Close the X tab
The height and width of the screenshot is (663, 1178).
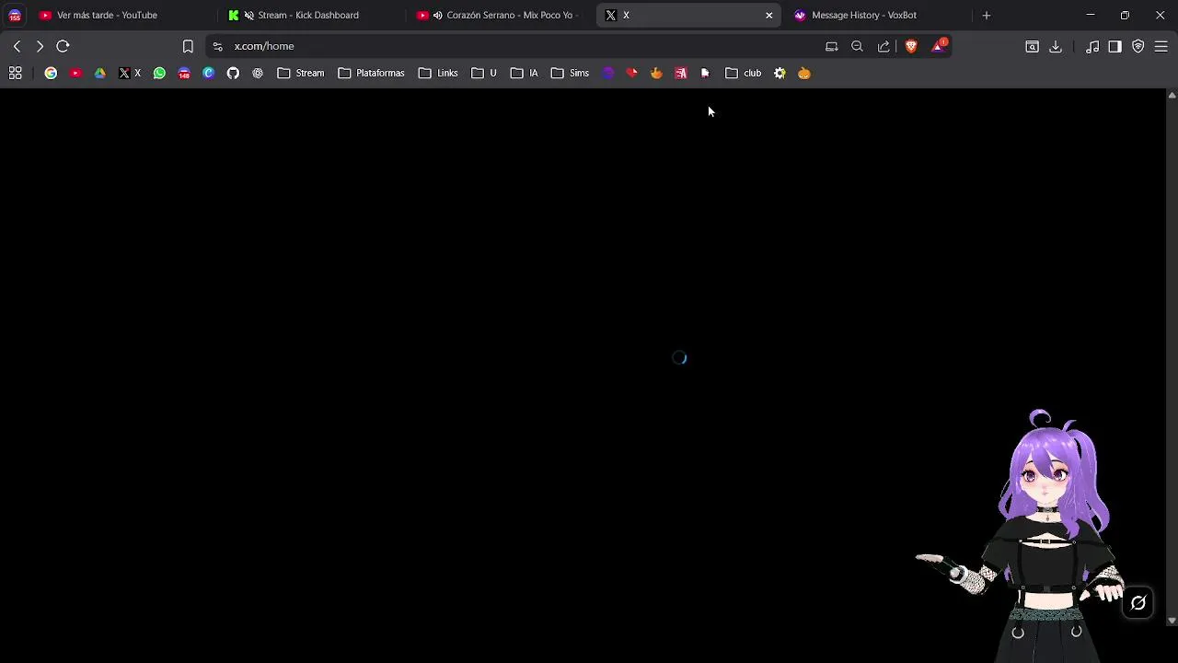point(769,16)
